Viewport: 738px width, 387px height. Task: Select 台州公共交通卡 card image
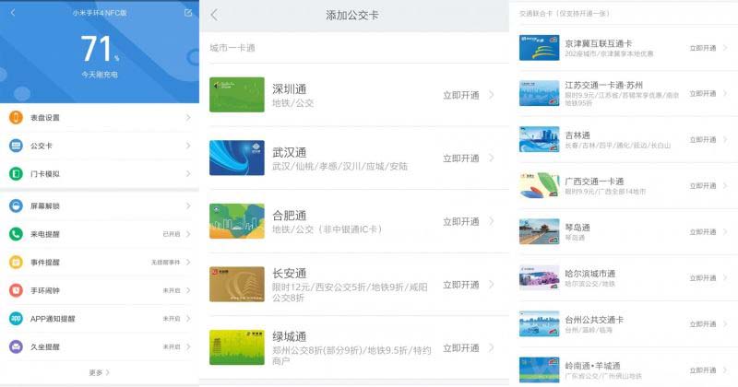539,323
